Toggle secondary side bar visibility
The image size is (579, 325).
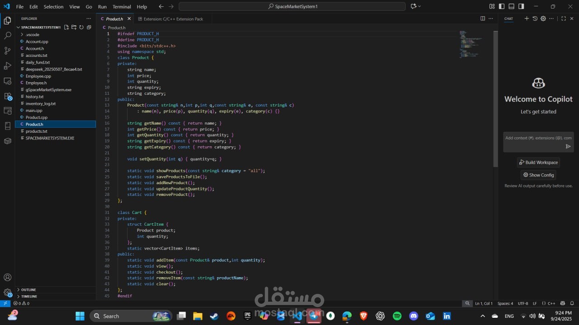click(x=521, y=6)
